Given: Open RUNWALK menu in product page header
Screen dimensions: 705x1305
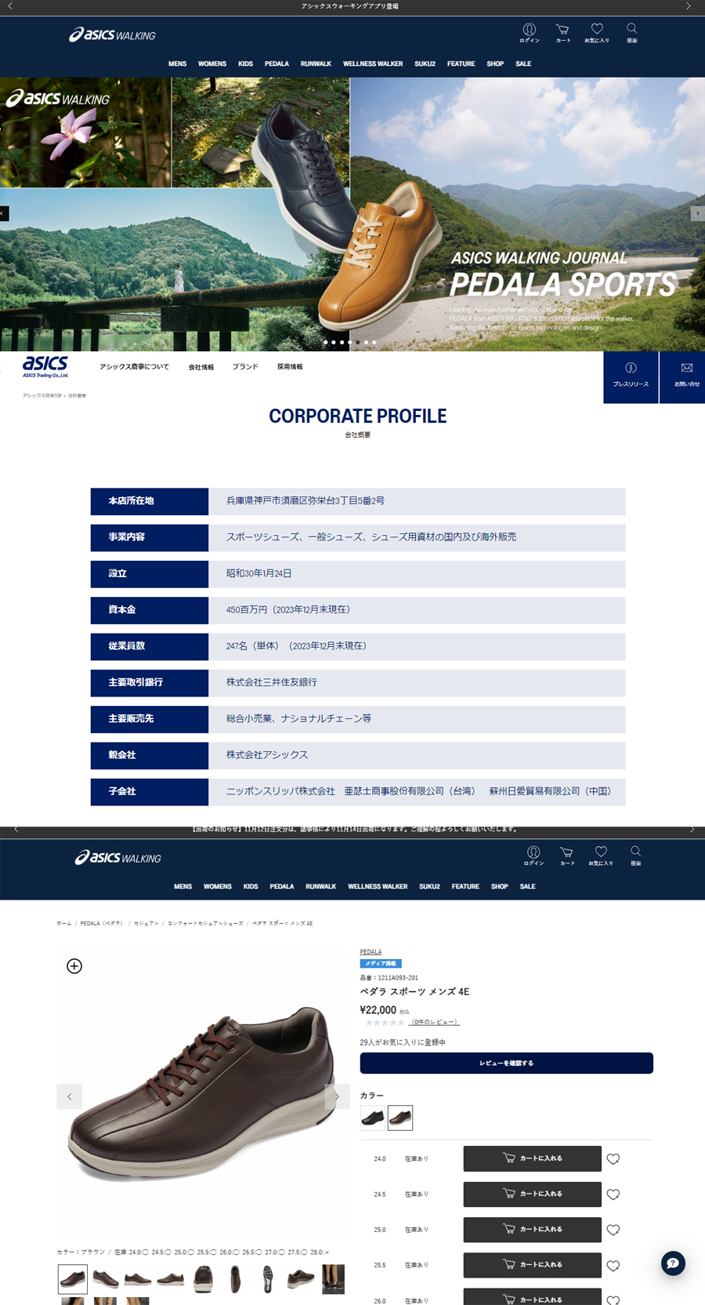Looking at the screenshot, I should [321, 886].
